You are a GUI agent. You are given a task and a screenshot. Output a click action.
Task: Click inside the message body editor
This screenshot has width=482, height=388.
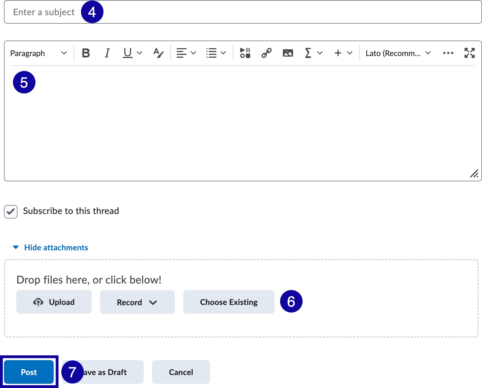coord(243,123)
